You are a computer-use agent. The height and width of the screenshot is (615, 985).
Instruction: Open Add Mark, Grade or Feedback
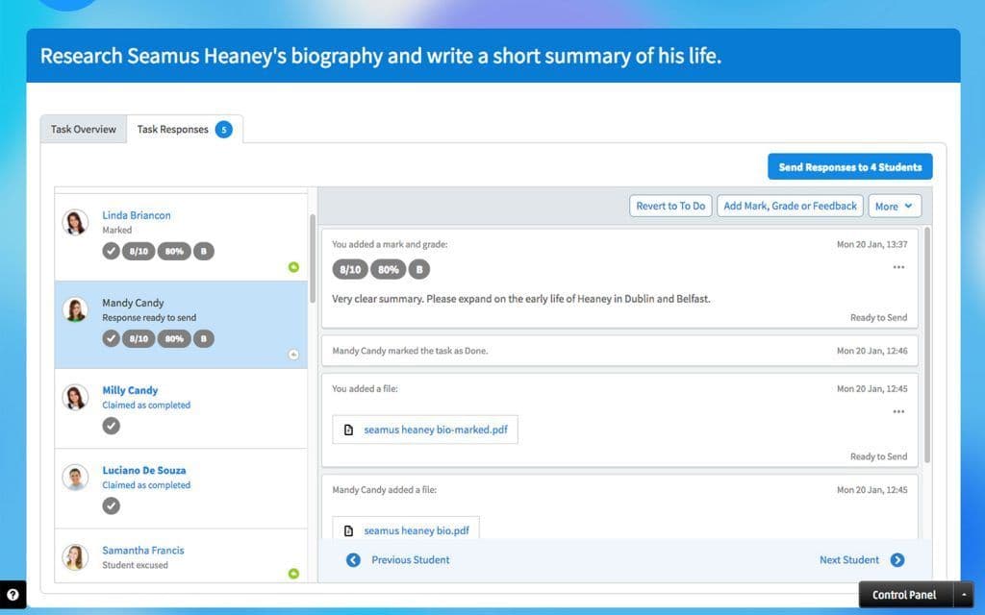[x=789, y=206]
